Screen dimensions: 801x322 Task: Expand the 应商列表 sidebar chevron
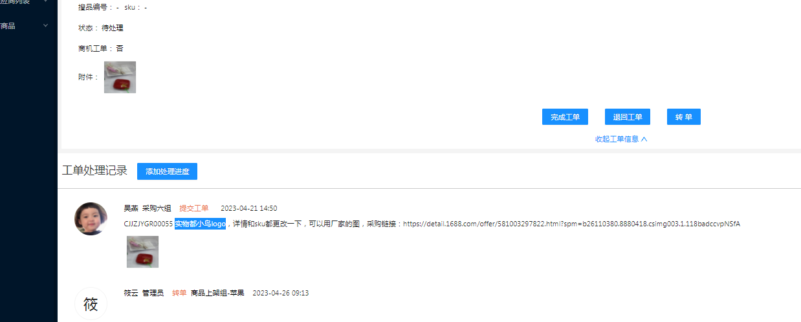pyautogui.click(x=45, y=2)
